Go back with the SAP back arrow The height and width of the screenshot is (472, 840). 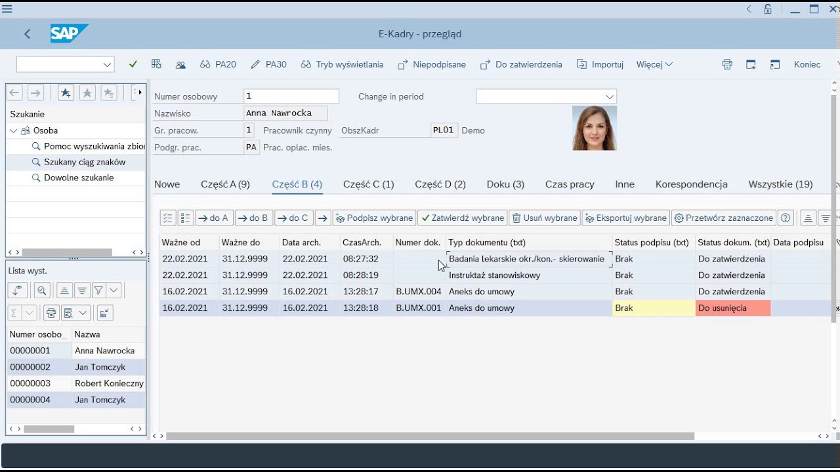[27, 34]
